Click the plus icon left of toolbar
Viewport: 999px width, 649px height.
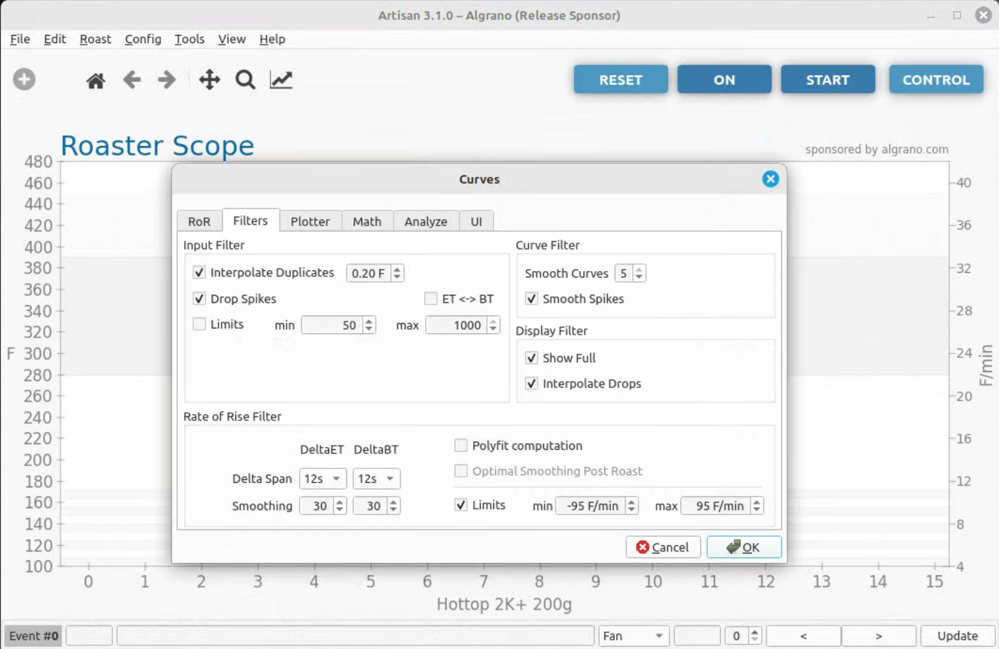pyautogui.click(x=24, y=79)
